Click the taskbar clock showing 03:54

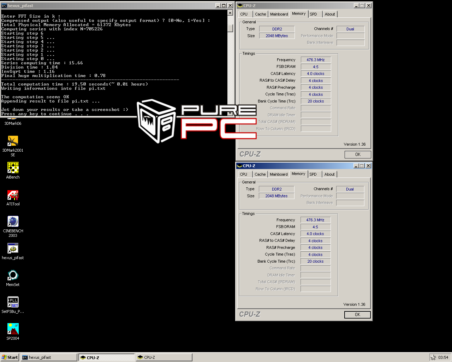[443, 357]
